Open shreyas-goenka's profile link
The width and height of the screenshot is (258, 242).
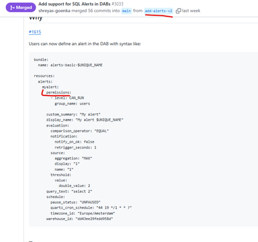54,10
